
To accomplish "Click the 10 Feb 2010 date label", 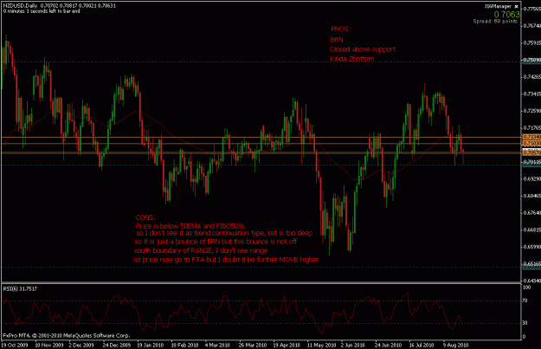I will (184, 345).
